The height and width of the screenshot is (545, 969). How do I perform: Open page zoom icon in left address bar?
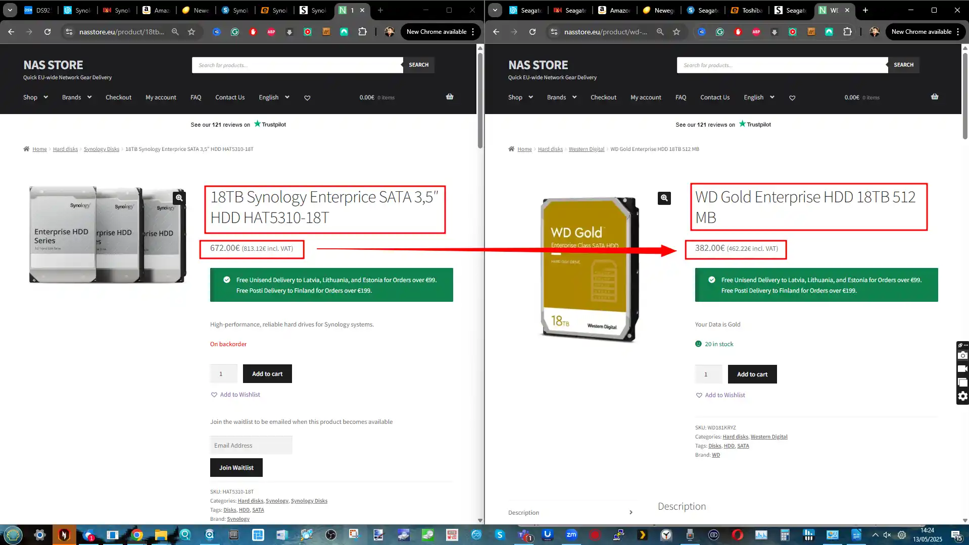pos(175,32)
